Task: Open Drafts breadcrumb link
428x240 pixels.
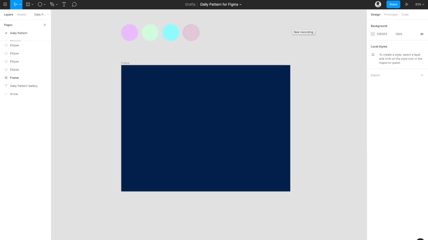Action: coord(190,4)
